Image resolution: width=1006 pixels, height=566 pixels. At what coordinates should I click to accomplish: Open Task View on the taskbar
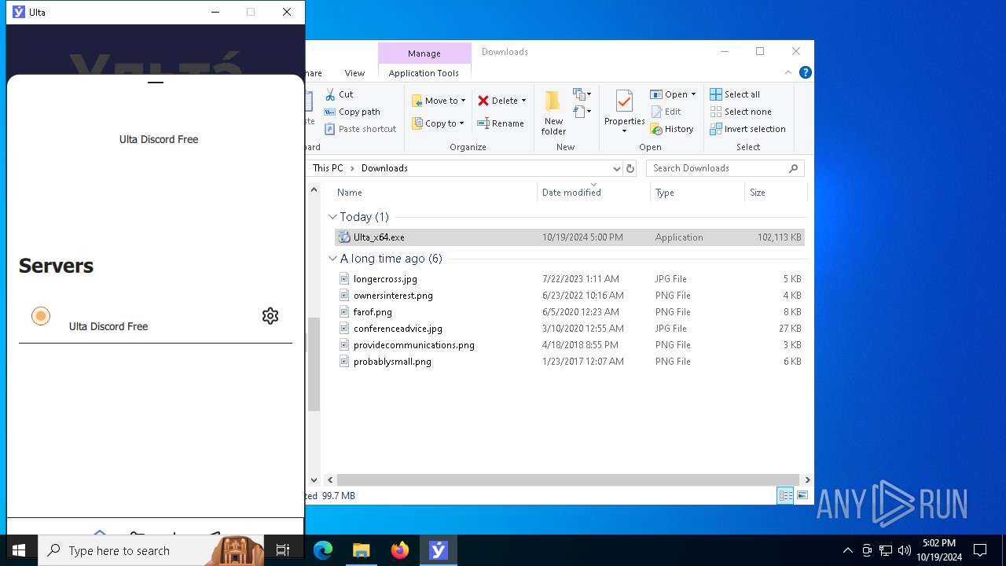[283, 550]
